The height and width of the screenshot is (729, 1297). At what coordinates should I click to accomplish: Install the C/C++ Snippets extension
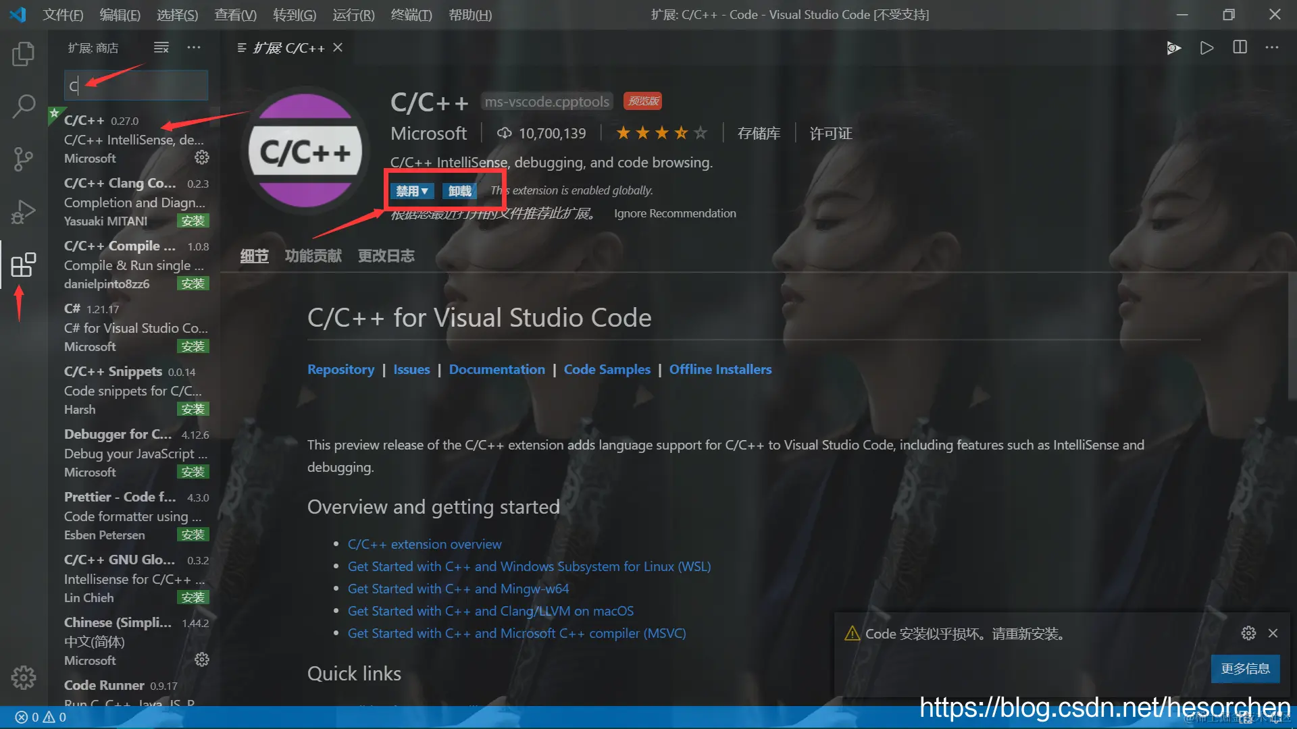pyautogui.click(x=193, y=409)
